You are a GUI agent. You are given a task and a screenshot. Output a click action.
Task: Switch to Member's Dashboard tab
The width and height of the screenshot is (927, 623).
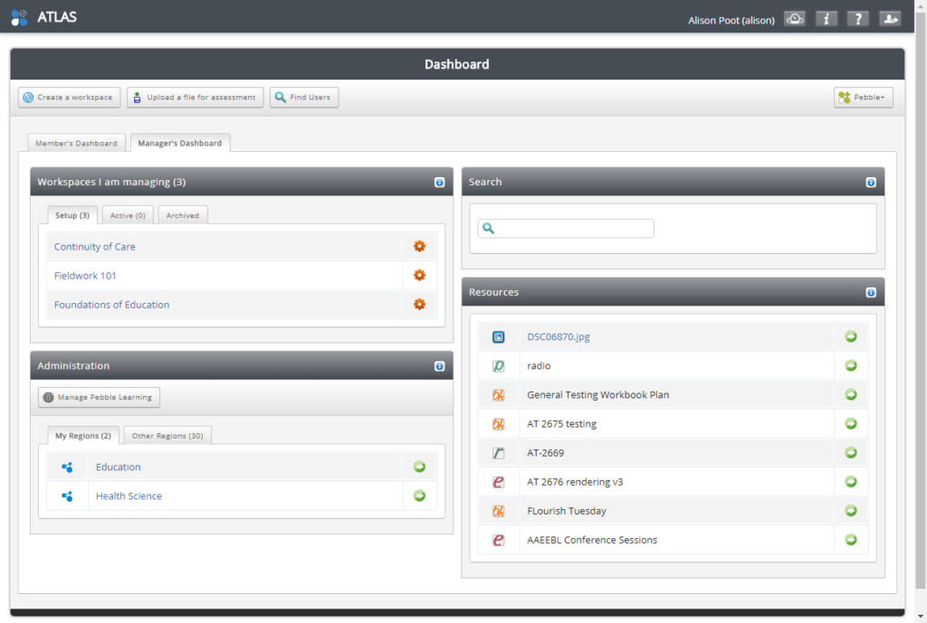click(76, 143)
